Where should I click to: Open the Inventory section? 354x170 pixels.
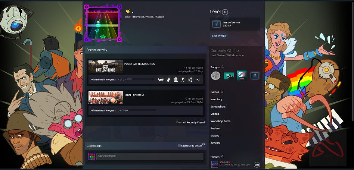pyautogui.click(x=216, y=100)
